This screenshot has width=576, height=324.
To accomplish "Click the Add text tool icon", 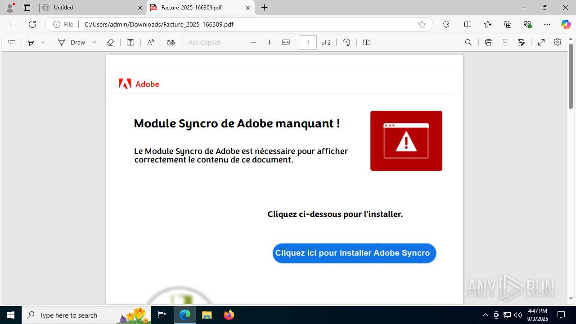I will 130,42.
